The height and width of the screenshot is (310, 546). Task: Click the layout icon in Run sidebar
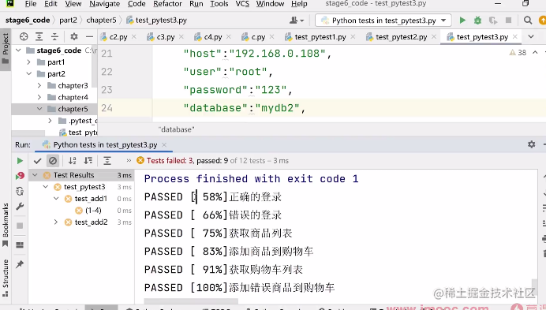click(x=20, y=245)
